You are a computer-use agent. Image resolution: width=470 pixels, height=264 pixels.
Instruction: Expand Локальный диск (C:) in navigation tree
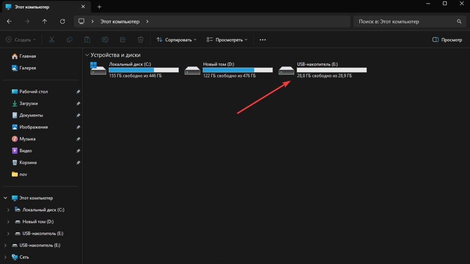(8, 210)
